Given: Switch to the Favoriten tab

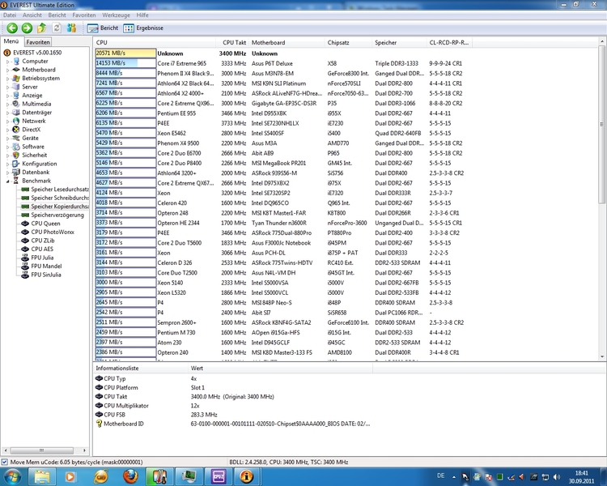Looking at the screenshot, I should pyautogui.click(x=38, y=42).
